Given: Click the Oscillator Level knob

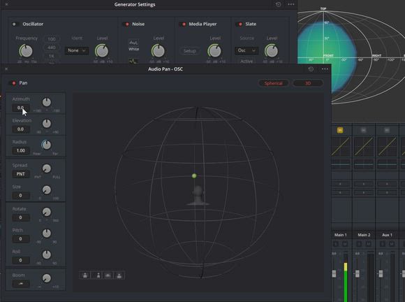Looking at the screenshot, I should coord(102,51).
